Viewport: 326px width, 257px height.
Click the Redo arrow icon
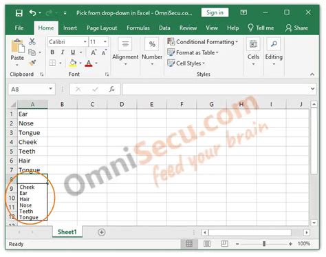[x=49, y=13]
